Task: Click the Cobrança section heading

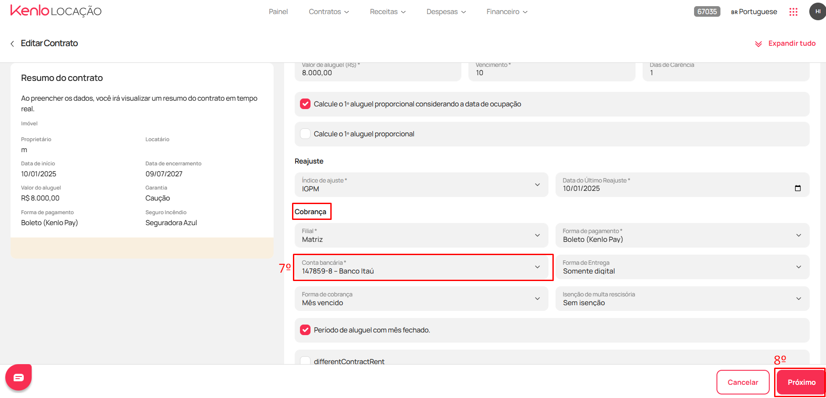Action: [x=311, y=212]
